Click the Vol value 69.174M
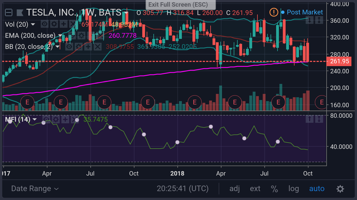The image size is (357, 200). [x=94, y=24]
